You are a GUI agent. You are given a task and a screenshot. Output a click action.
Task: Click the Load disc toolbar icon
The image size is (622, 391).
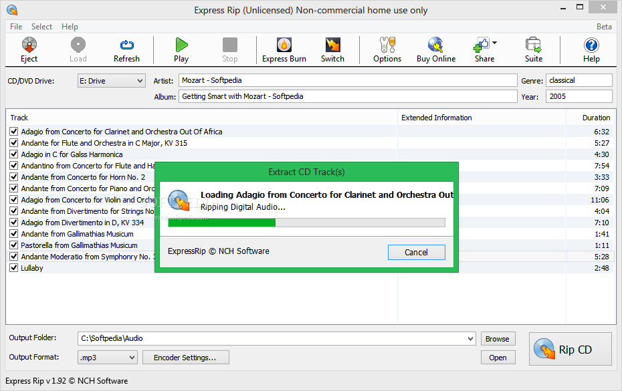tap(78, 45)
